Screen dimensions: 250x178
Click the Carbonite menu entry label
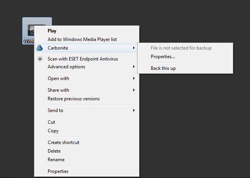(x=58, y=48)
